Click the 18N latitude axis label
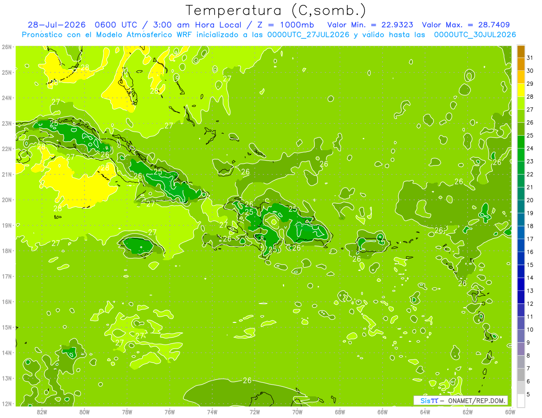 7,251
